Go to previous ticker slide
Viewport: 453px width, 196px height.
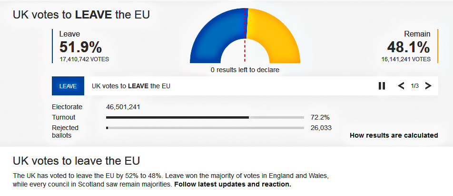pyautogui.click(x=401, y=86)
